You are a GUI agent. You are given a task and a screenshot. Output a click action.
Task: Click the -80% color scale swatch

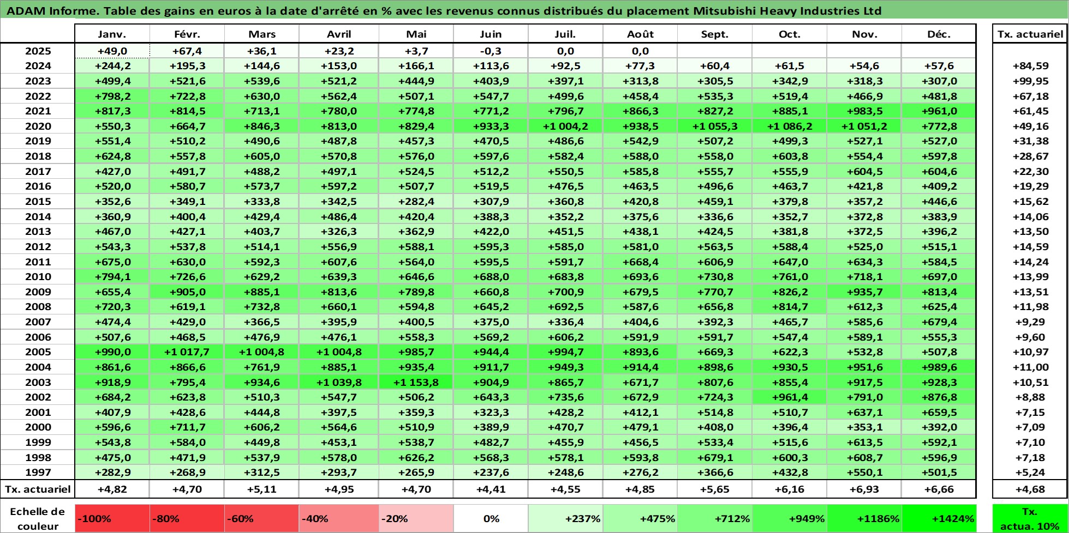coord(187,519)
